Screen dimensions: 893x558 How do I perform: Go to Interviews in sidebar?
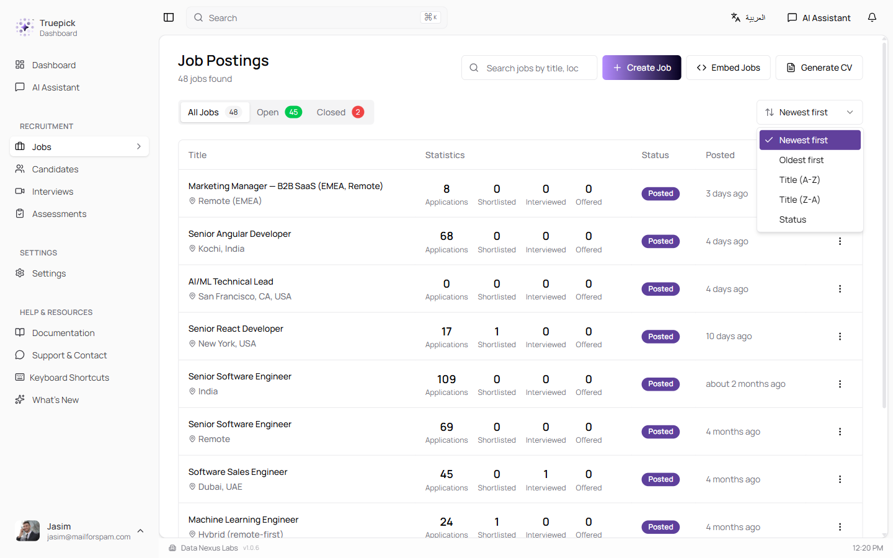coord(53,192)
